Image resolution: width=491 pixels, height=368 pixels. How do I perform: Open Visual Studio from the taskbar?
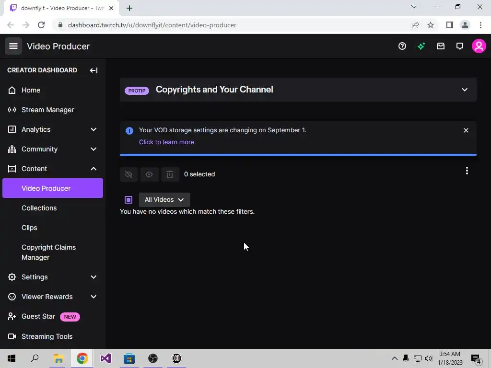(105, 358)
